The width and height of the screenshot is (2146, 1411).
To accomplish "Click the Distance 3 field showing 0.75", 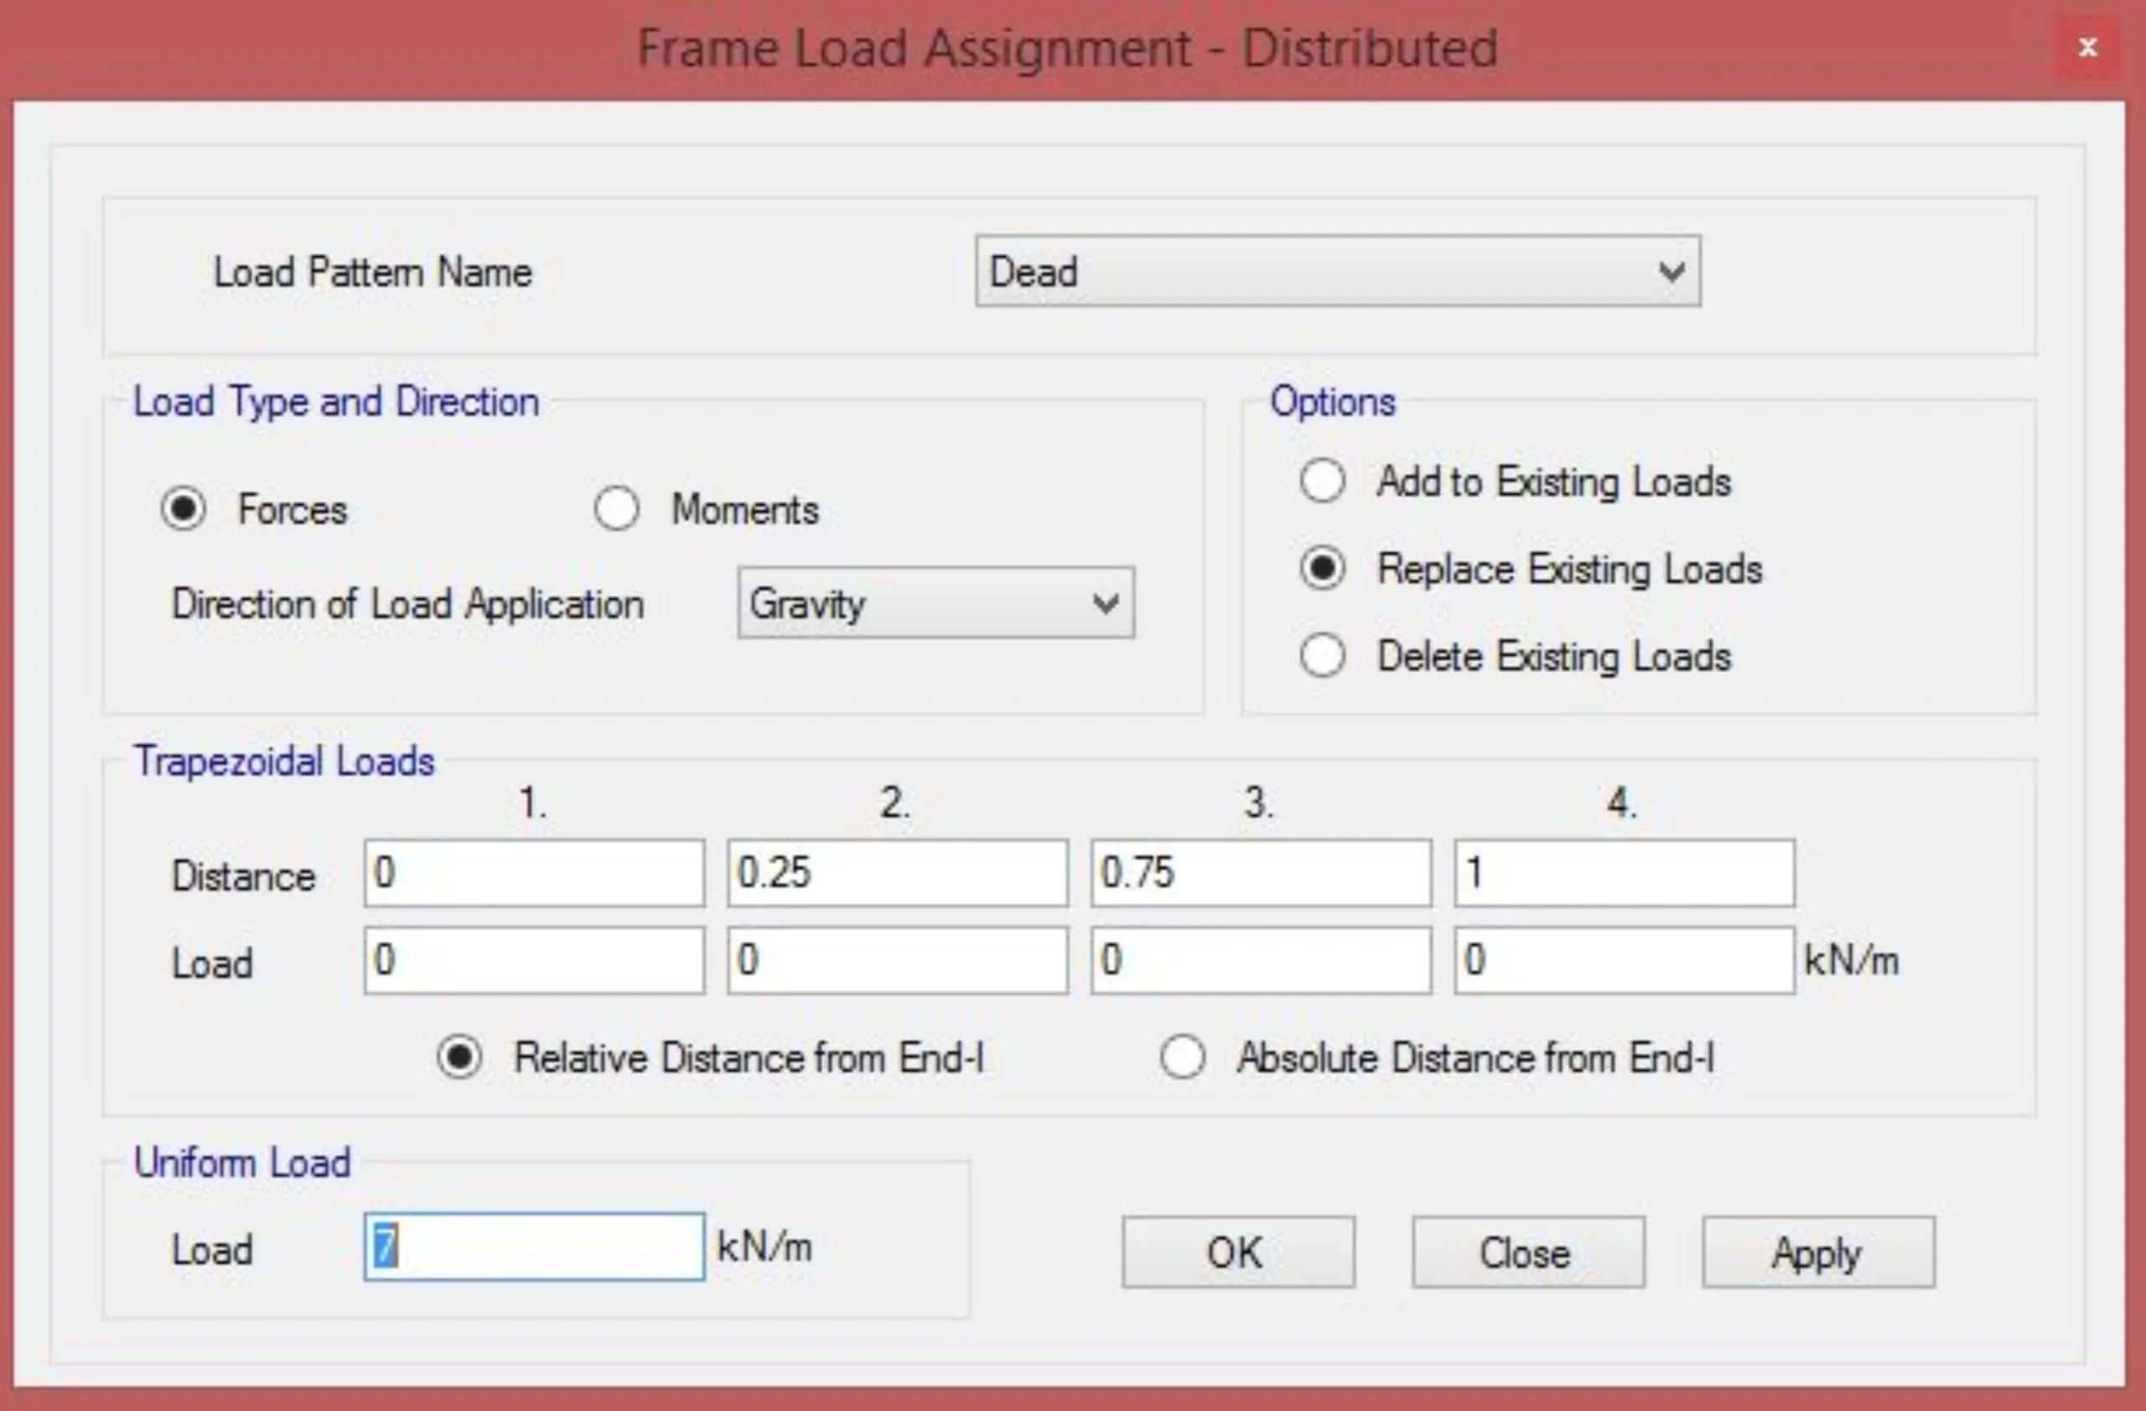I will click(x=1261, y=872).
